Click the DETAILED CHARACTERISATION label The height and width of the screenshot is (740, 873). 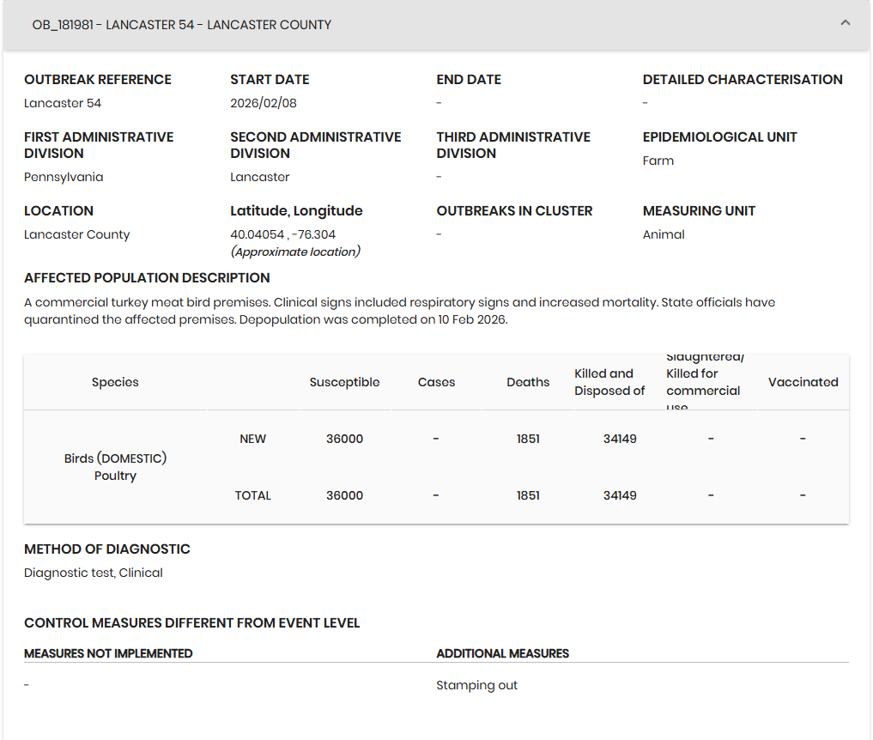point(743,80)
